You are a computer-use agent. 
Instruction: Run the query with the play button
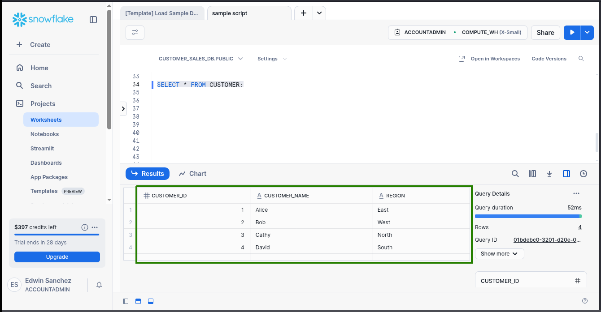[572, 32]
